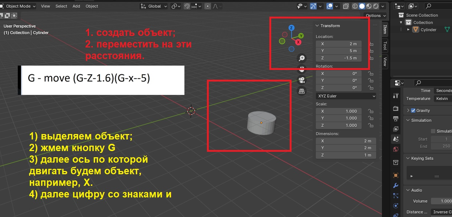Toggle viewport gizmos display
452x217 pixels.
(313, 6)
